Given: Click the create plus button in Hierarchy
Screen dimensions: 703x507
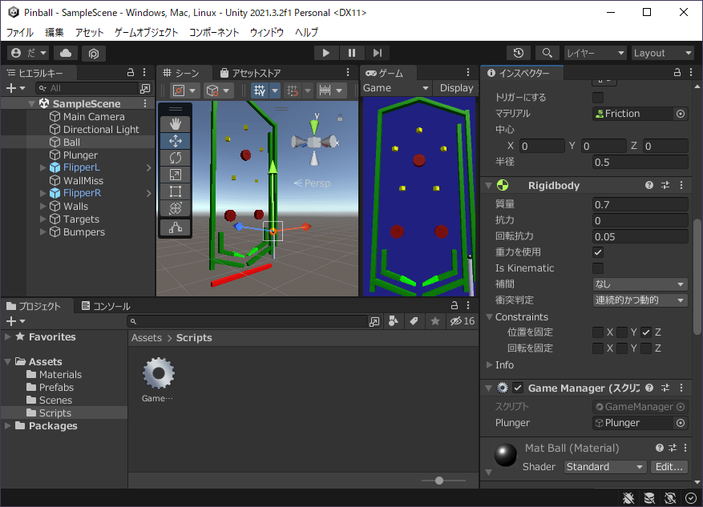Looking at the screenshot, I should (15, 88).
